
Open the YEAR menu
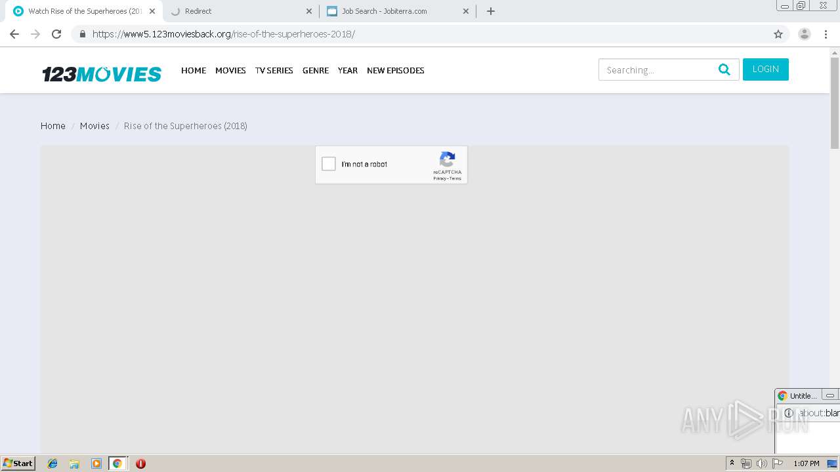tap(348, 70)
